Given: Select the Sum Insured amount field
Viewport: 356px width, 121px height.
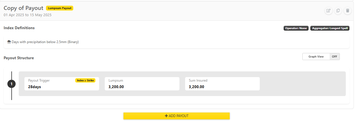Looking at the screenshot, I should (x=222, y=84).
